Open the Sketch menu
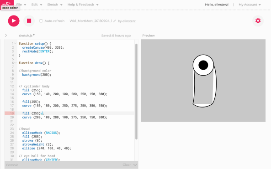This screenshot has width=271, height=169. [x=55, y=5]
